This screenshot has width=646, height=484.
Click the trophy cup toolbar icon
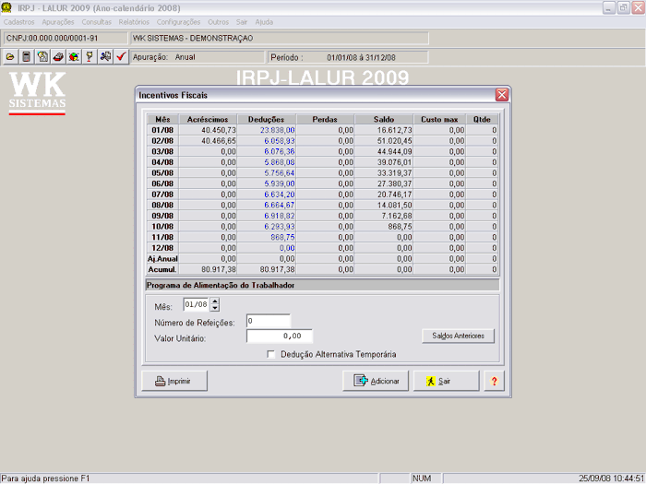pos(90,56)
